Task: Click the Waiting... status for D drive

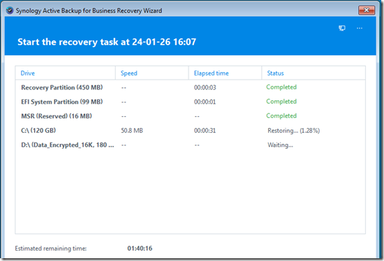Action: (x=280, y=145)
